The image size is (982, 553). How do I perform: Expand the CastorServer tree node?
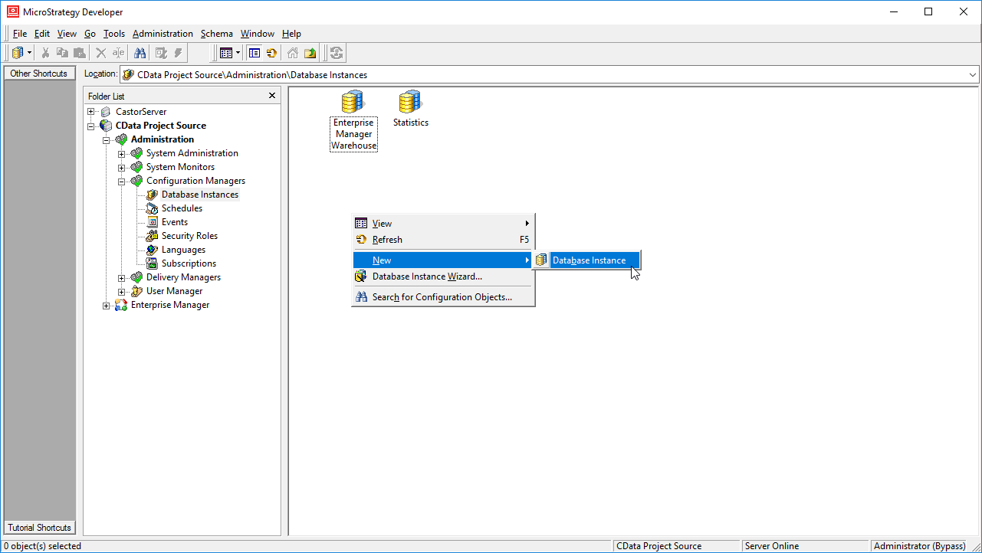[91, 112]
